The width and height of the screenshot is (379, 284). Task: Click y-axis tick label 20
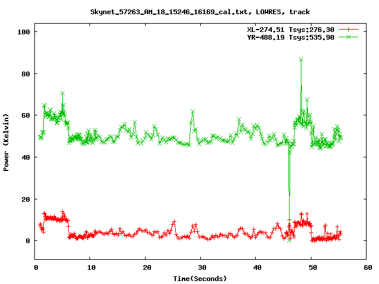coord(26,199)
